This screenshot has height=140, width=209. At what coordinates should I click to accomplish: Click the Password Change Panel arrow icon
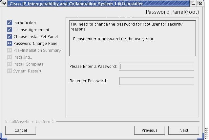[10, 43]
